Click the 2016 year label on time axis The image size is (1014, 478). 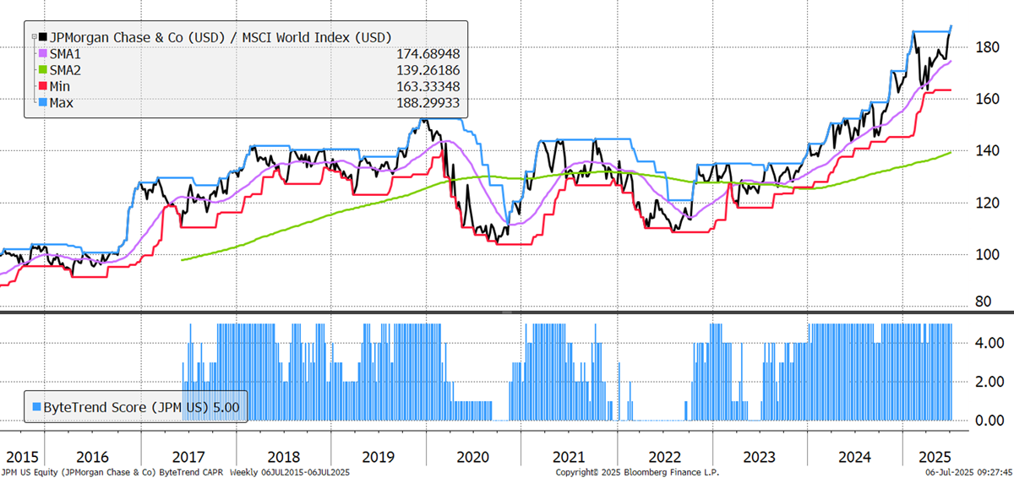pyautogui.click(x=93, y=457)
